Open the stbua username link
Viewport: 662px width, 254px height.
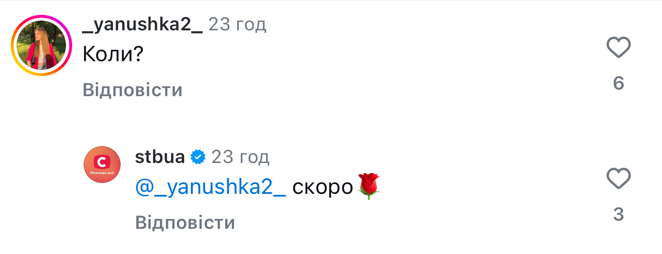click(x=160, y=157)
